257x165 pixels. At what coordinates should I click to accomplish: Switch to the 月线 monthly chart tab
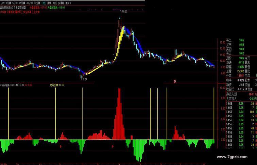pyautogui.click(x=55, y=3)
